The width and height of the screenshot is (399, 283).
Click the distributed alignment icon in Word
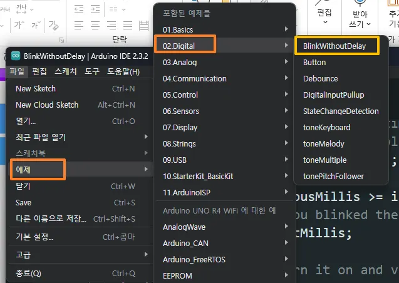pyautogui.click(x=144, y=26)
